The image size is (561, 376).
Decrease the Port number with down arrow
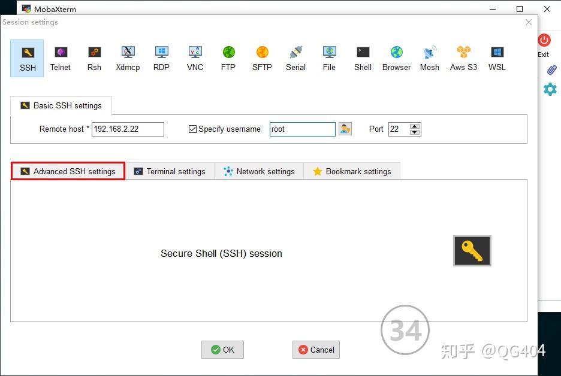(415, 132)
